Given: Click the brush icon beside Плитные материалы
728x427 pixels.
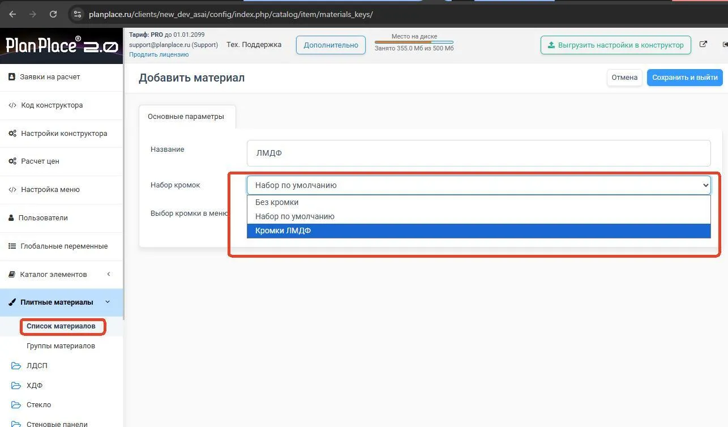Looking at the screenshot, I should click(12, 302).
